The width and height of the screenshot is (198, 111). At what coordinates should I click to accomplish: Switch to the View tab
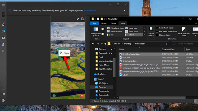123,23
